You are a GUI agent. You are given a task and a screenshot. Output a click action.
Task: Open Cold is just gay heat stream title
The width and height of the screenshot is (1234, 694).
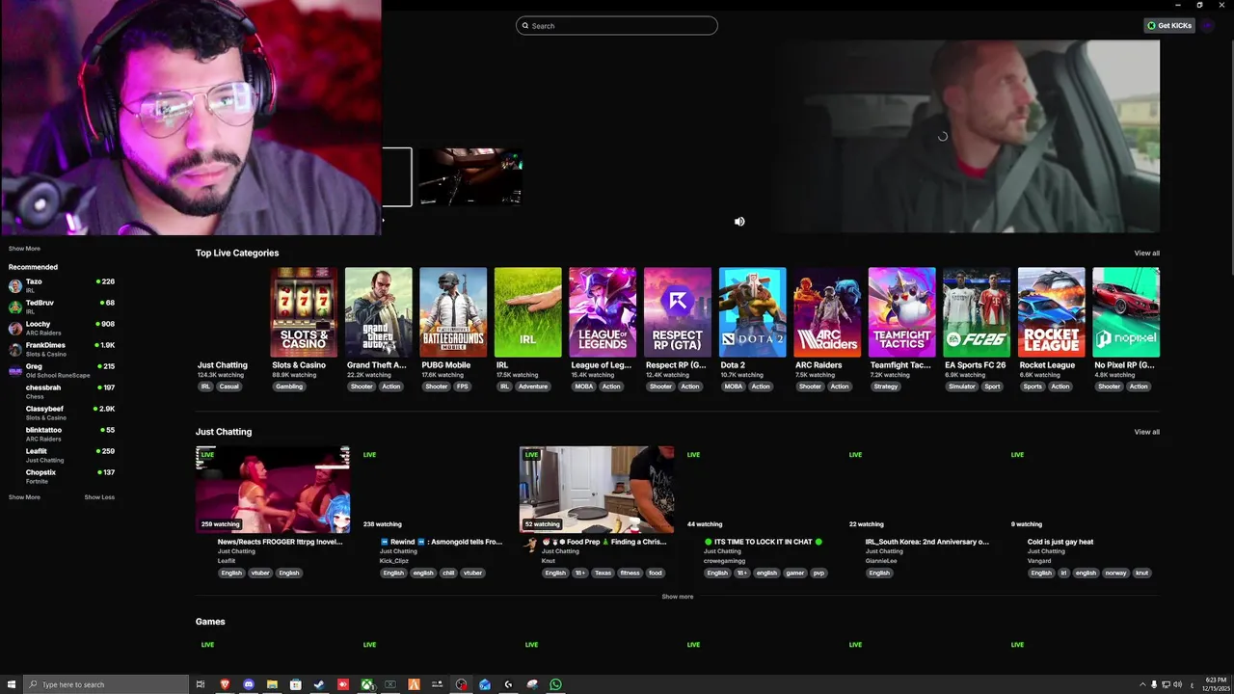coord(1060,542)
